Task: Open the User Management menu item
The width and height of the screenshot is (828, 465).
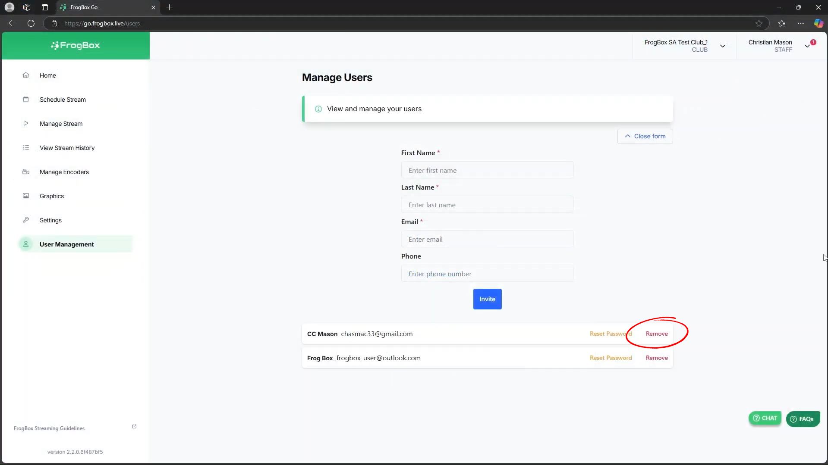Action: pos(67,244)
